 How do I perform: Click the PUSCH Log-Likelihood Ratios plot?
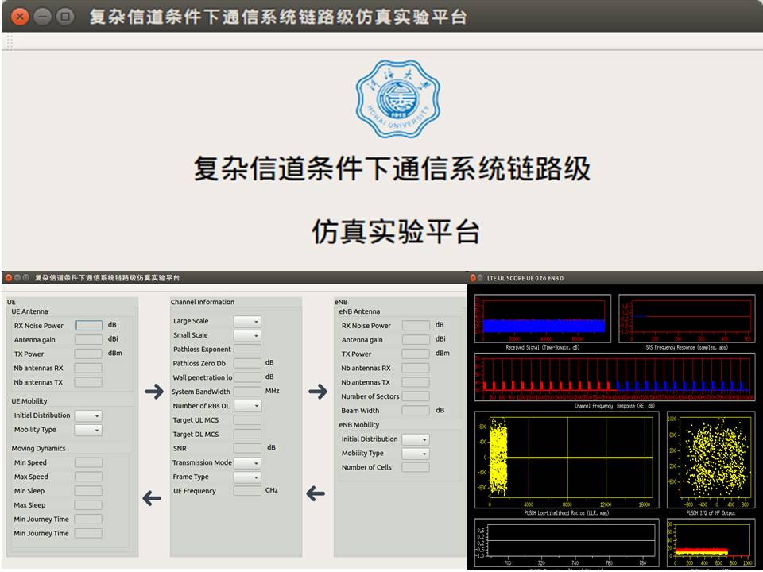coord(567,460)
